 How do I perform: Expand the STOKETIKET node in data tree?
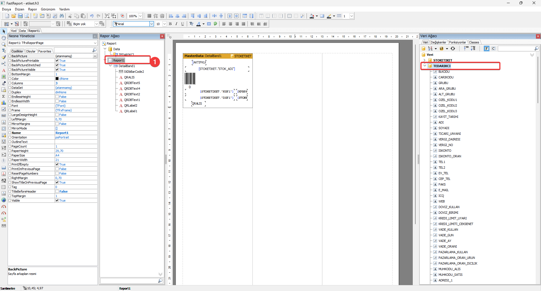(424, 60)
